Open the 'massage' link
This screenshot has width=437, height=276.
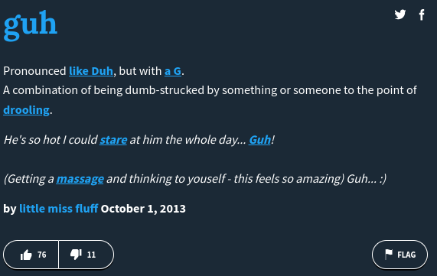click(x=80, y=179)
